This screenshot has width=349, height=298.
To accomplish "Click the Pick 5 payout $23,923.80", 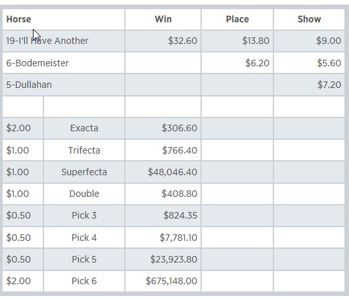I will click(174, 259).
